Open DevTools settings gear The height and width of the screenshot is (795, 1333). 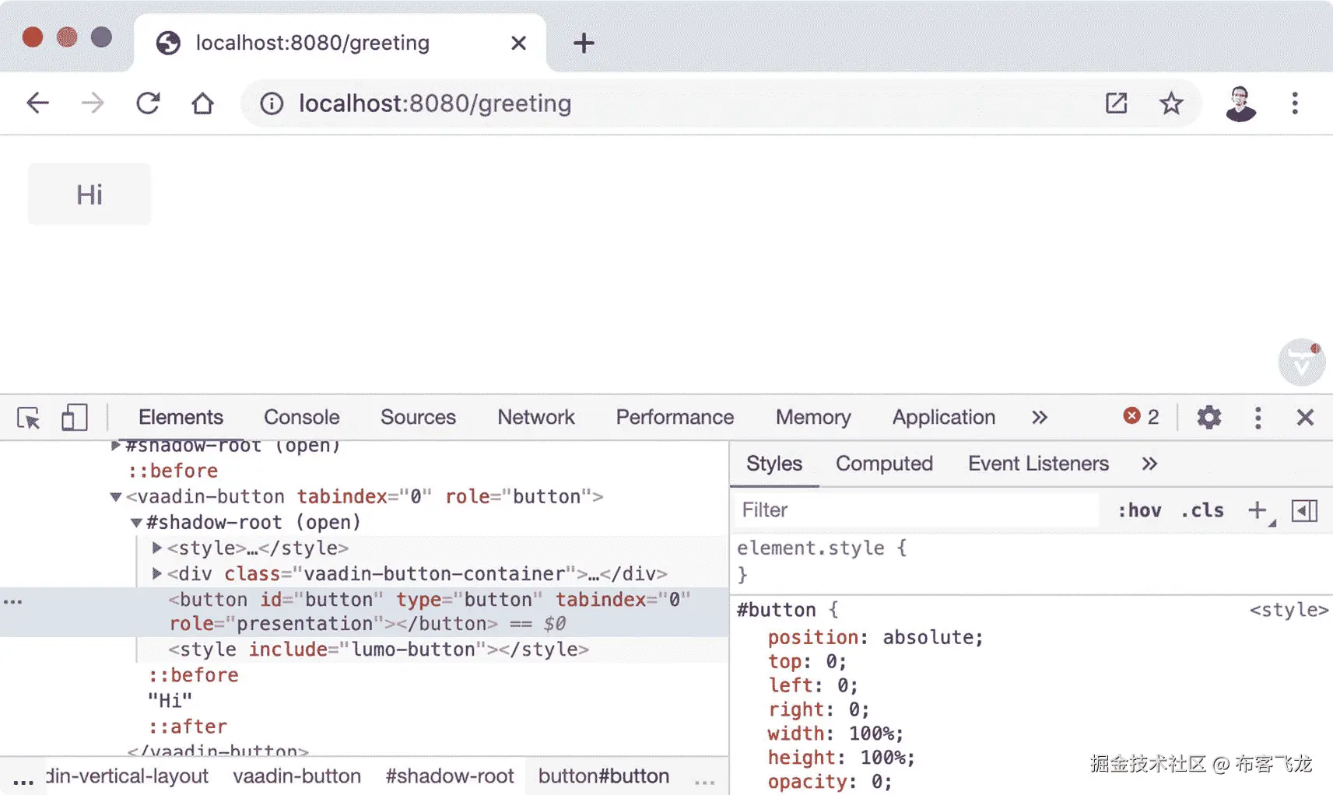(1208, 418)
